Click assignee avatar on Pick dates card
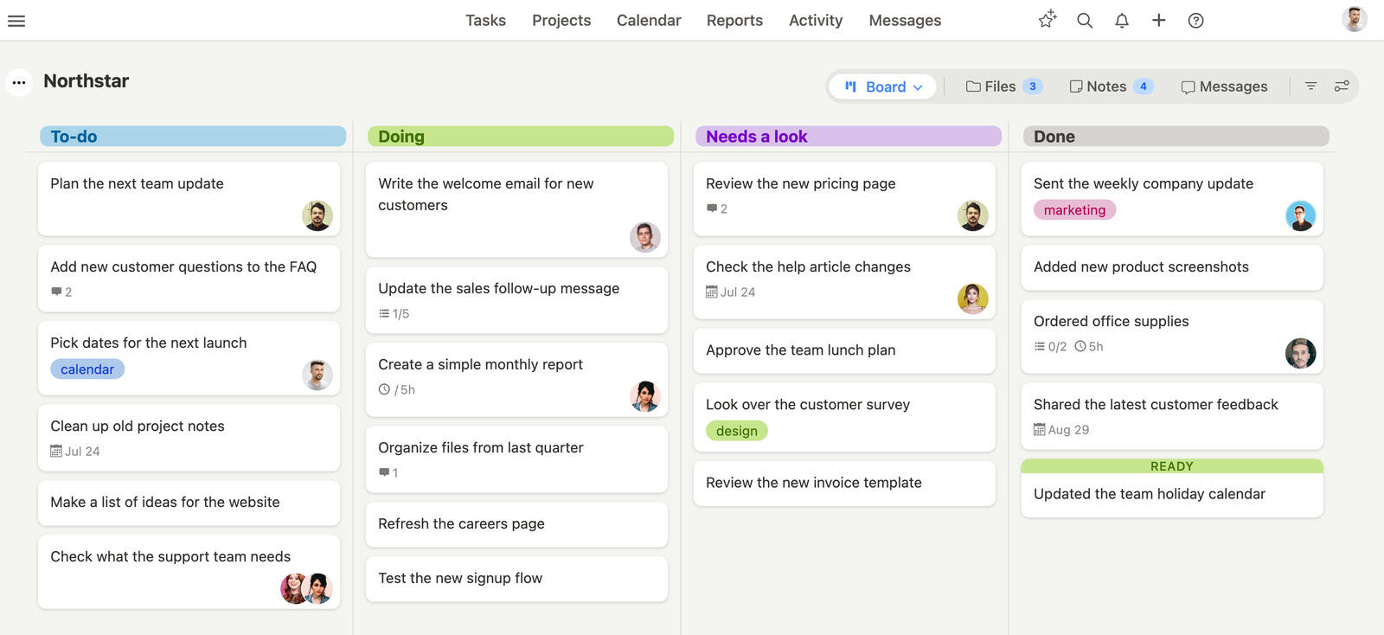 pyautogui.click(x=317, y=375)
